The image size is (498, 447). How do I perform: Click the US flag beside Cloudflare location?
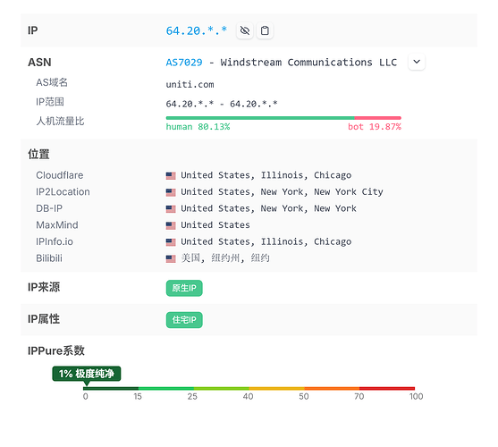tap(171, 175)
